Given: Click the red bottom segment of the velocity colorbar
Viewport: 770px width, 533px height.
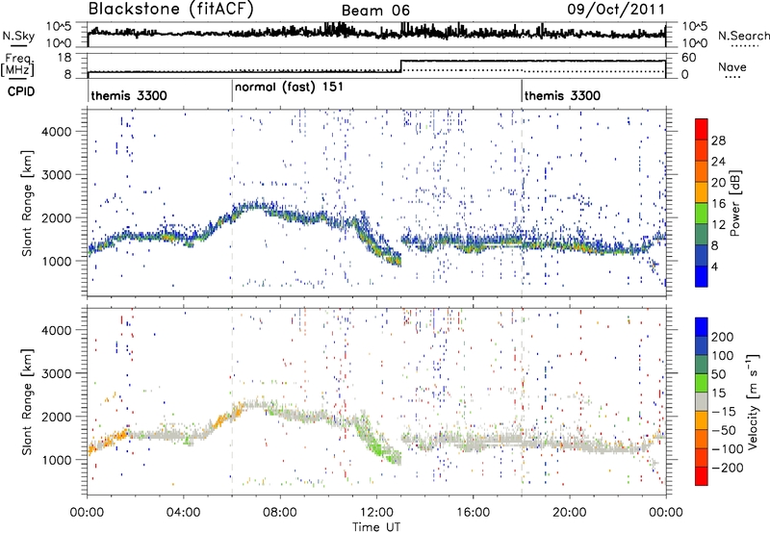Looking at the screenshot, I should tap(702, 476).
